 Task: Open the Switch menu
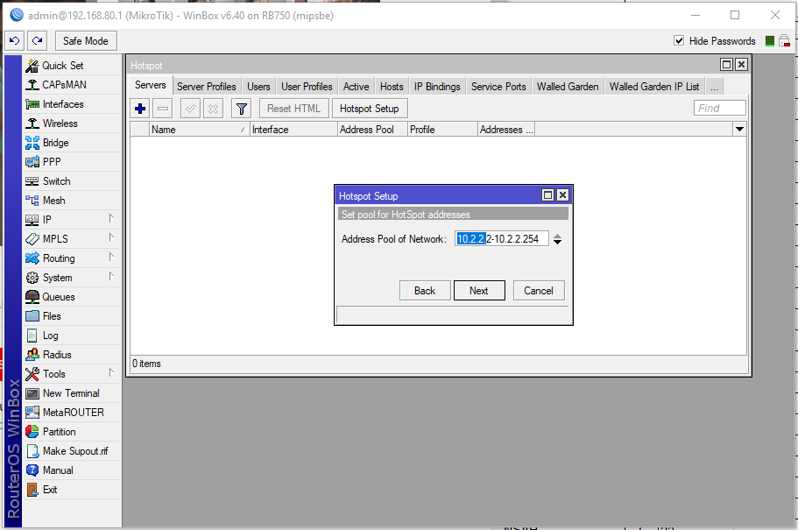pos(71,181)
